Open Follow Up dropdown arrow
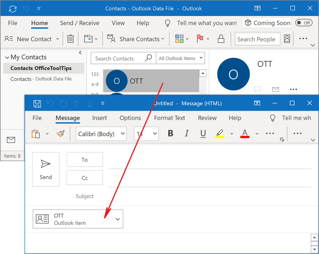Image resolution: width=319 pixels, height=254 pixels. [x=208, y=39]
